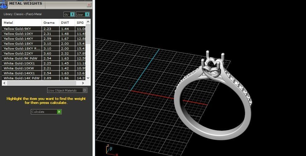
Task: Select the White Gold:10KX1 row
Action: tap(44, 64)
